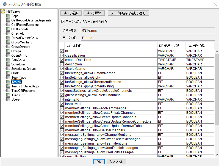
Task: Click the スキーマ名 text field
Action: (x=148, y=30)
